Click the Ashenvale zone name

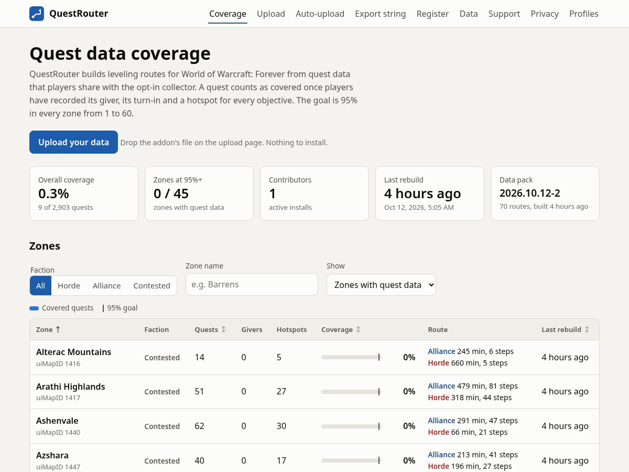(x=57, y=421)
